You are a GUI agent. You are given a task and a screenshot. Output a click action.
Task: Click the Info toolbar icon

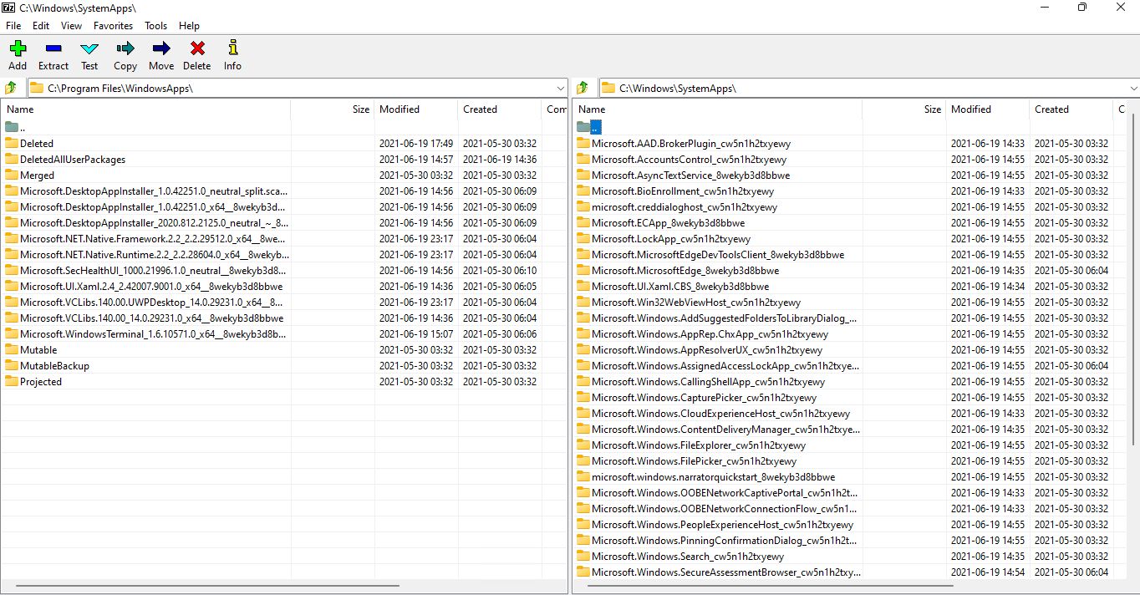232,48
